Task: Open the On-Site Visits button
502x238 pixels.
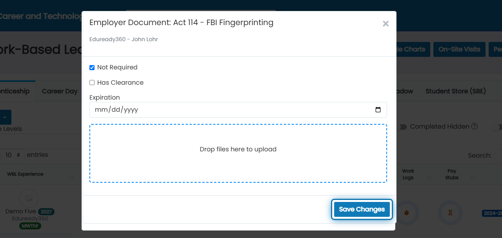Action: click(x=459, y=49)
